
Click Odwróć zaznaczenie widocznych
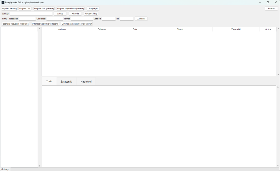[x=77, y=24]
